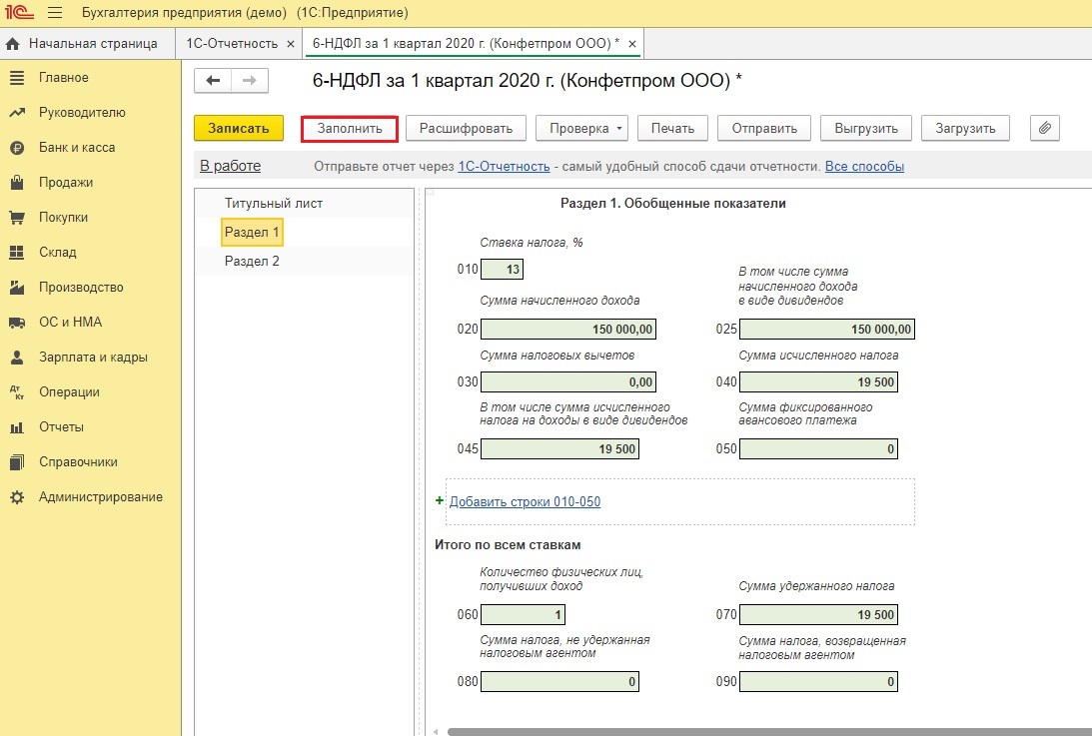This screenshot has width=1092, height=736.
Task: Click the Расшифровать button
Action: 466,128
